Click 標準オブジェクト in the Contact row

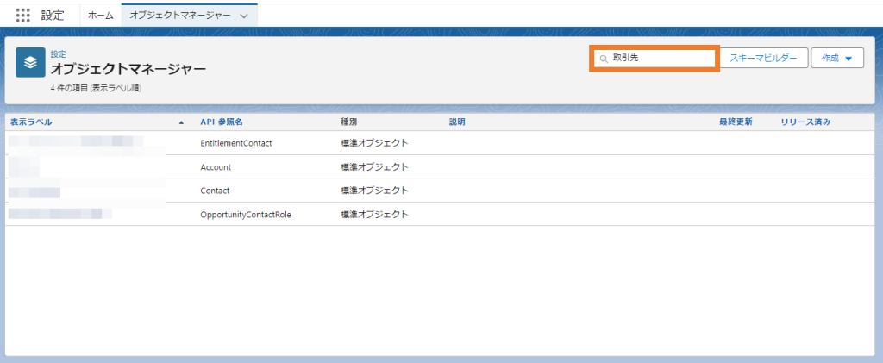[x=374, y=191]
